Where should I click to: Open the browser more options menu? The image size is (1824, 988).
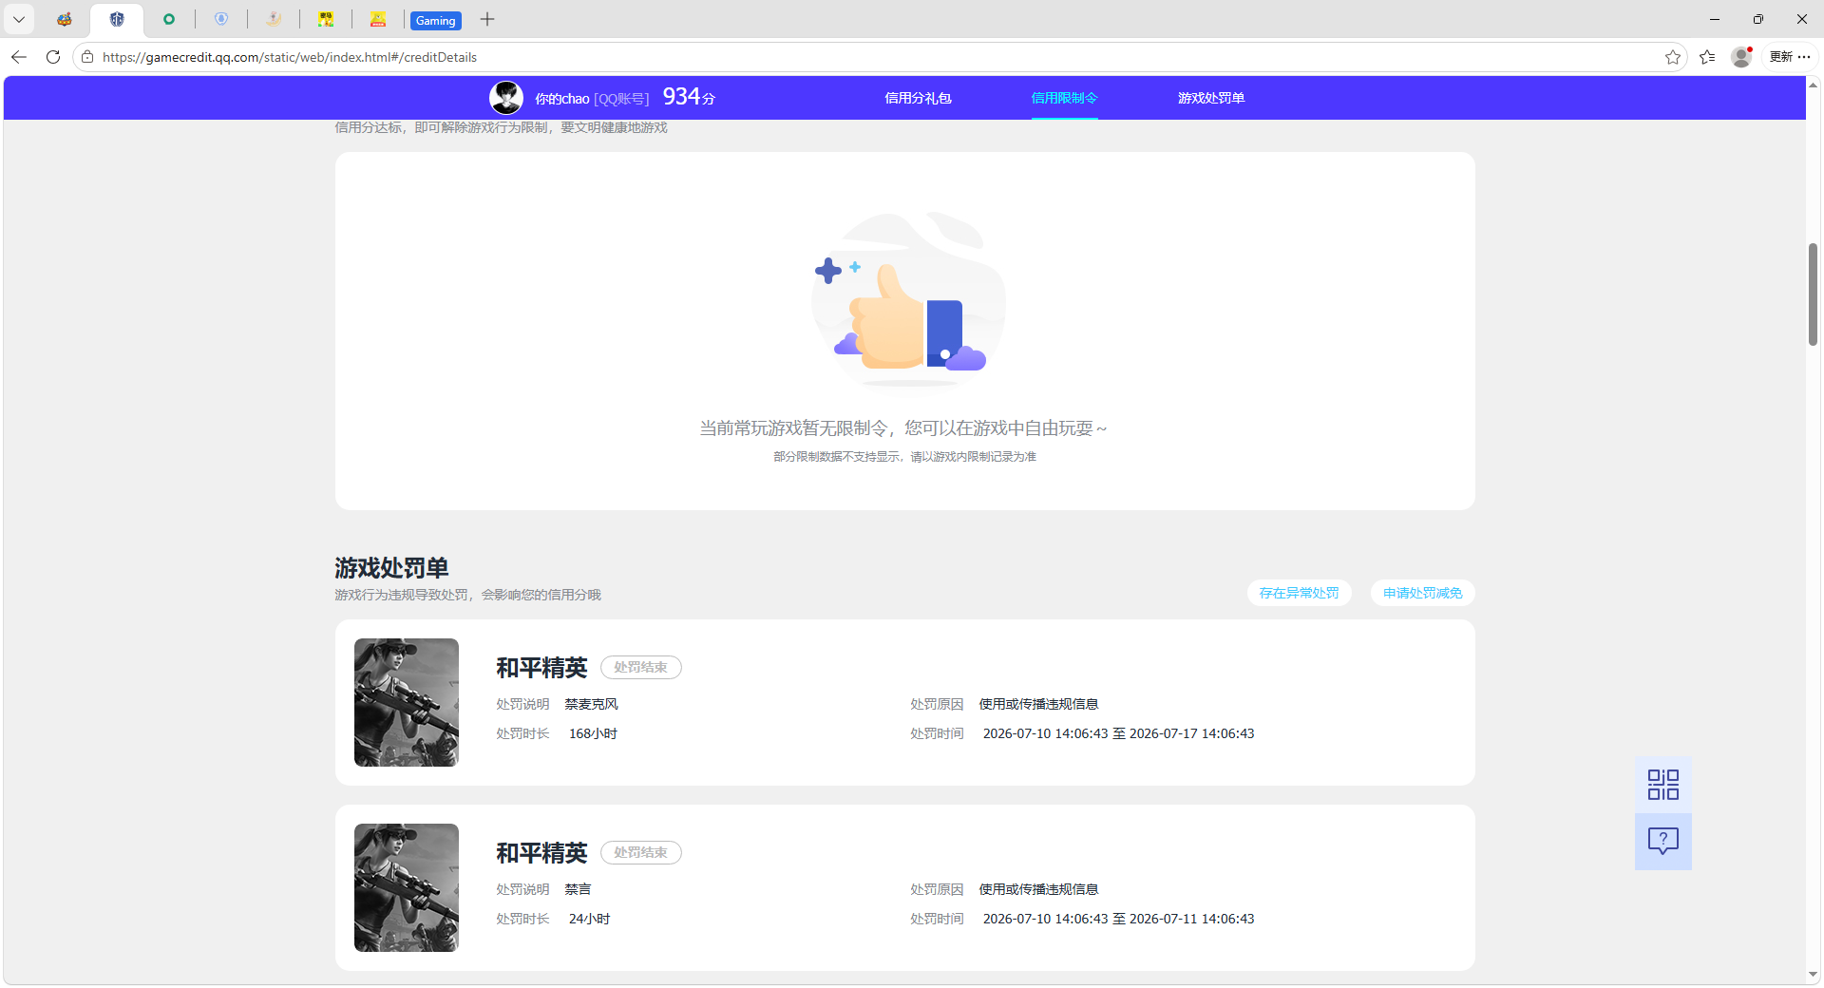pos(1804,57)
